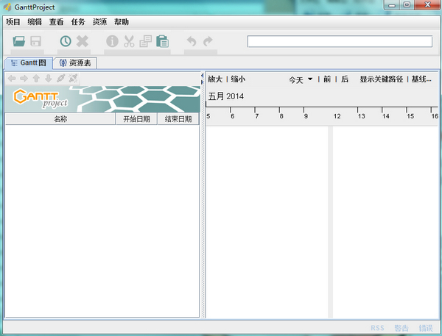Move task down arrow icon
This screenshot has width=442, height=336.
pyautogui.click(x=49, y=78)
